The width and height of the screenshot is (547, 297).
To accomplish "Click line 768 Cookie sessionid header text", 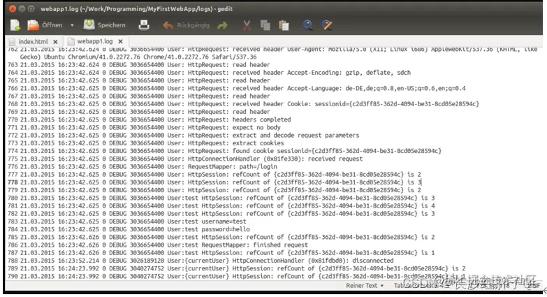I will 383,104.
